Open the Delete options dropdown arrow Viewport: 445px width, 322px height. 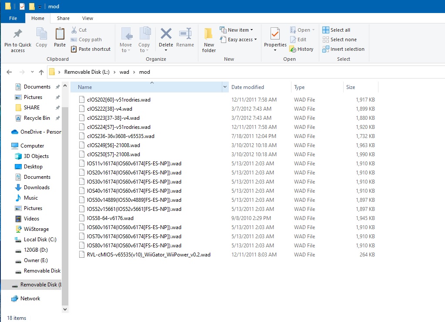tap(166, 50)
